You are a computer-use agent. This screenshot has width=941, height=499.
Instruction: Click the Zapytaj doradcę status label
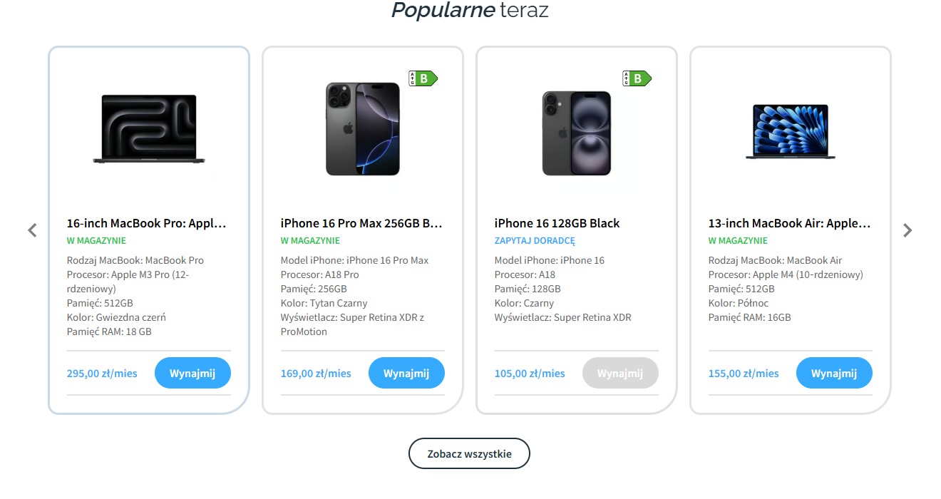pos(535,241)
